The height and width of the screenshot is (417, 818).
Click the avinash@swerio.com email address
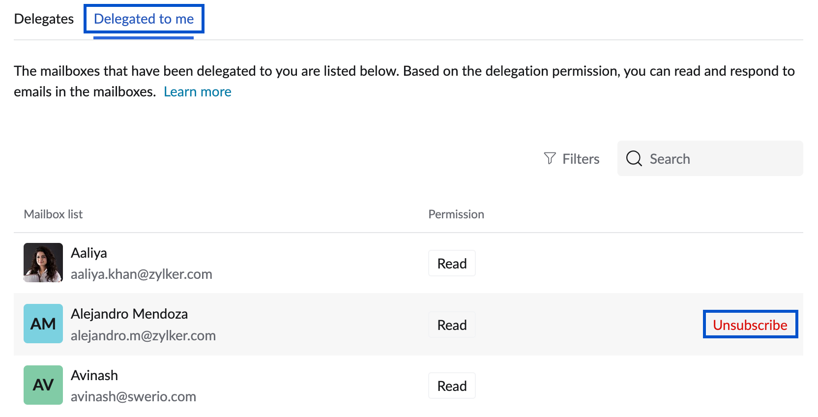(x=133, y=396)
